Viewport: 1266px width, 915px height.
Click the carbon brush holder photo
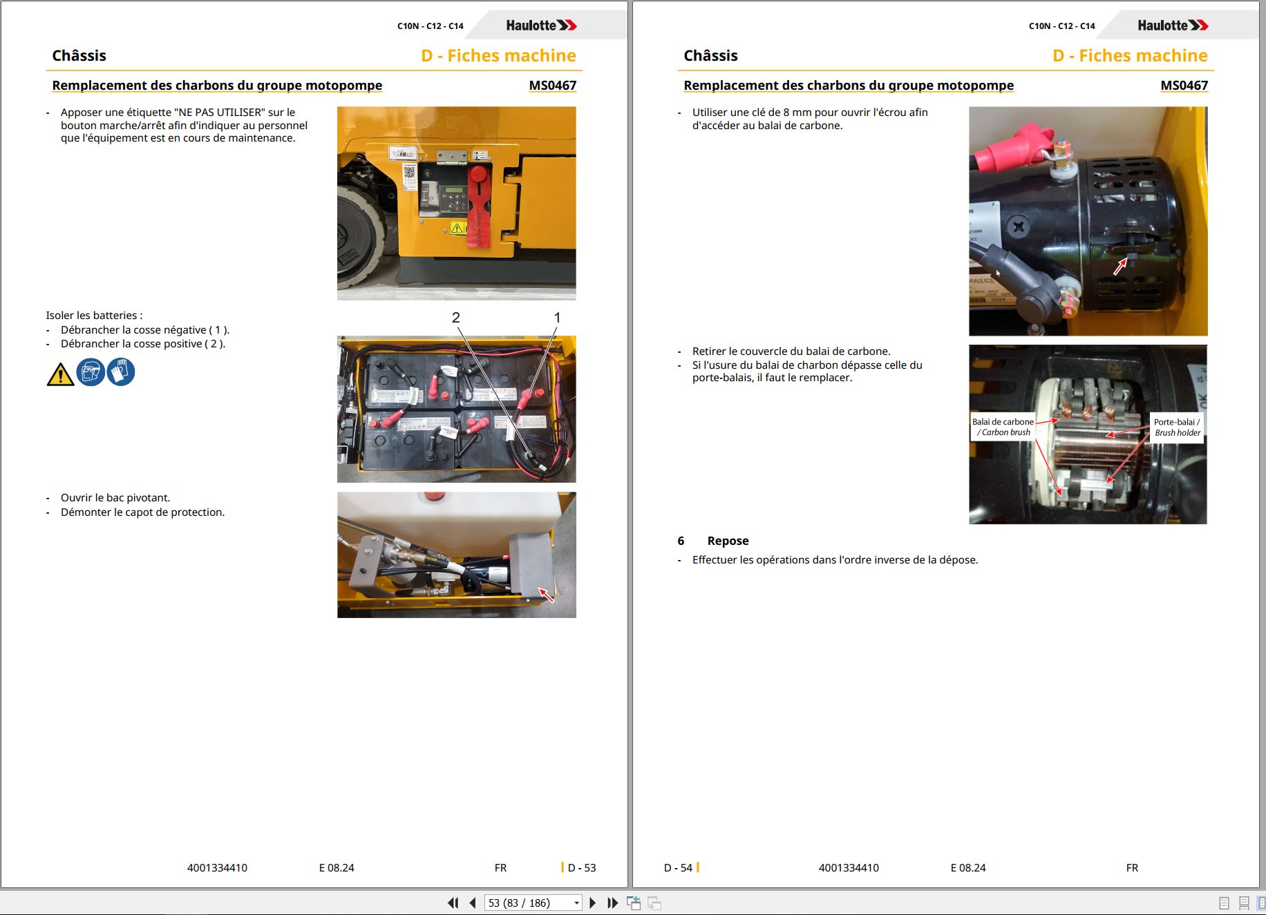[1088, 434]
